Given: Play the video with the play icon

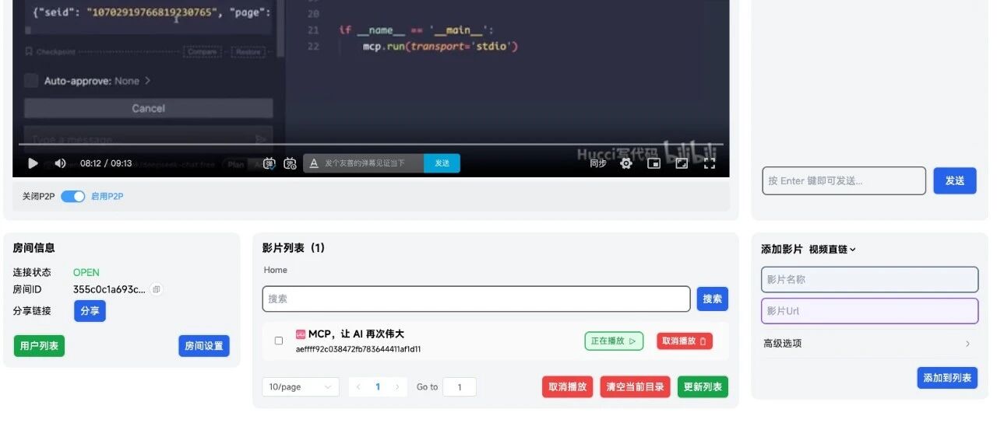Looking at the screenshot, I should (33, 163).
